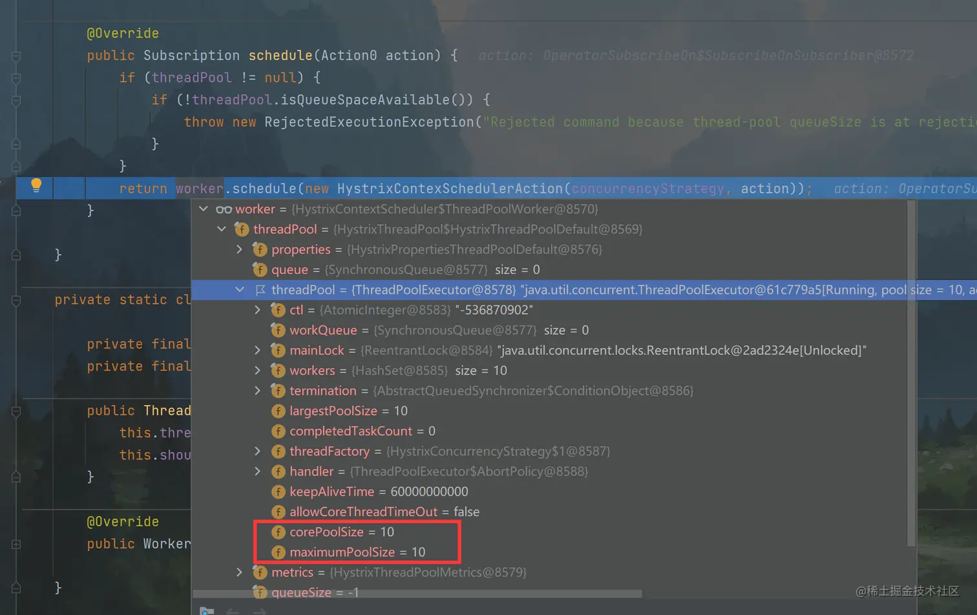This screenshot has width=977, height=615.
Task: Expand the threadFactory node
Action: 258,451
